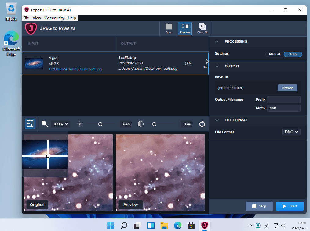Image resolution: width=310 pixels, height=231 pixels.
Task: Click the brightness sun icon
Action: click(80, 124)
